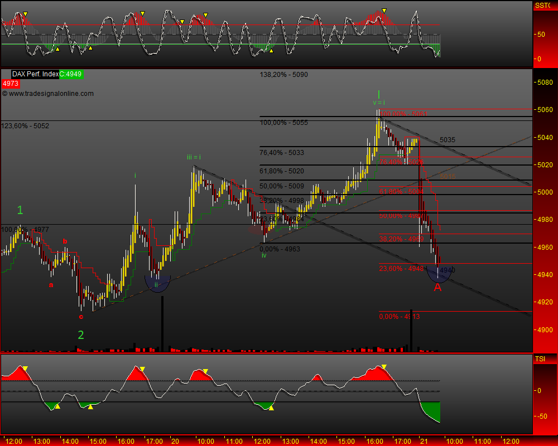Click the 5035 trendline price label
This screenshot has width=558, height=446.
tap(448, 139)
